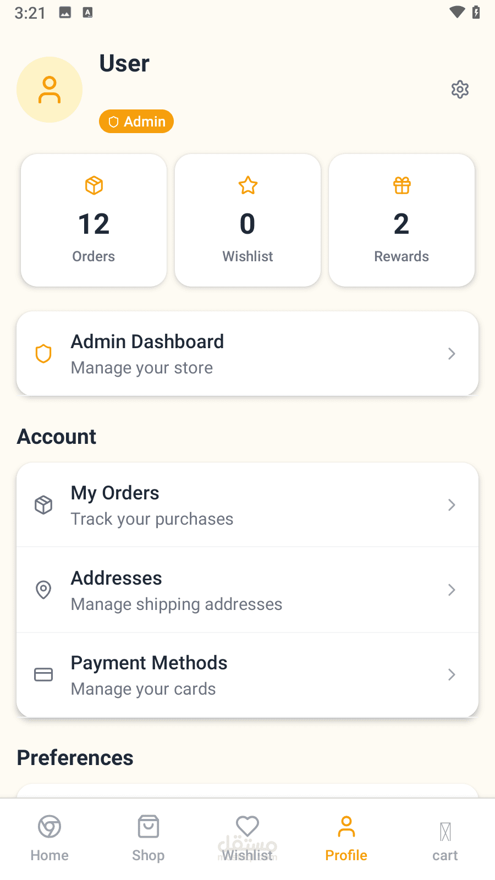
Task: Open My Orders using the chevron arrow
Action: [452, 505]
